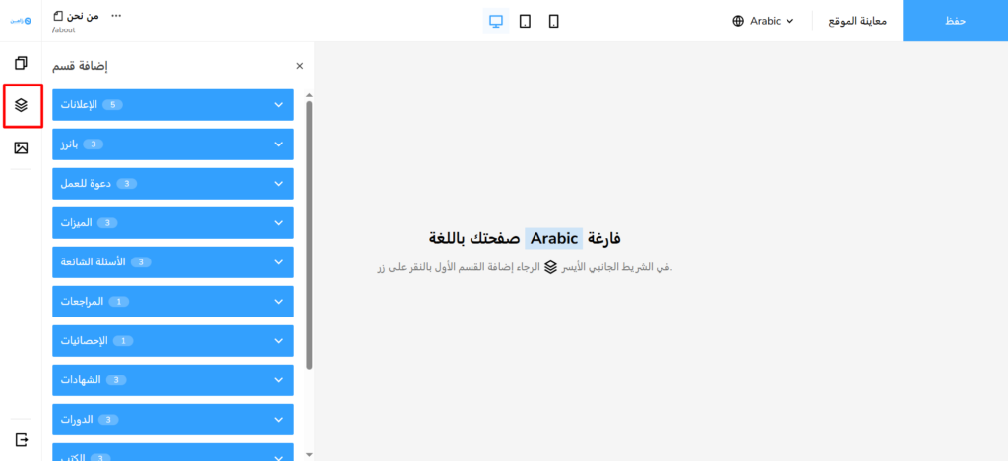Open the الأسئلة الشائعة sections list

173,262
